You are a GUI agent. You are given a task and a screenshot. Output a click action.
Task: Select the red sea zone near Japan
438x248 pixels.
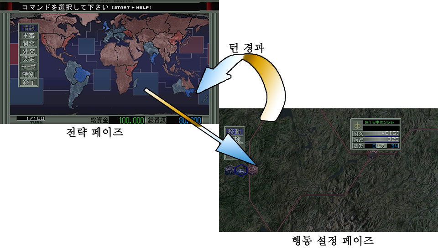coord(191,45)
